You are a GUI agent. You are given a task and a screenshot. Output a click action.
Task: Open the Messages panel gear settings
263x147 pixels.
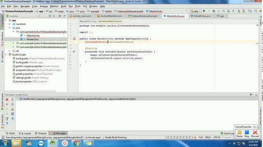[x=251, y=94]
